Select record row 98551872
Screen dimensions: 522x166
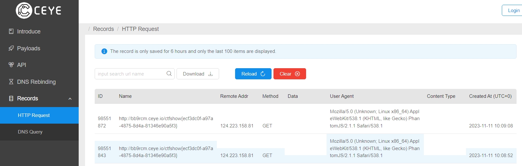coord(305,119)
